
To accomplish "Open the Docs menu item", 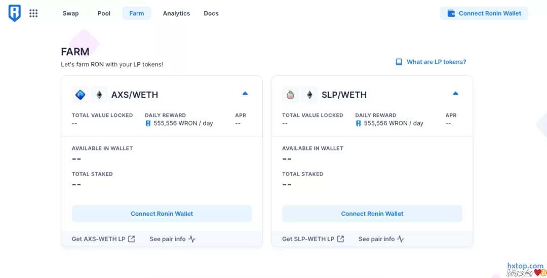I will [x=211, y=14].
